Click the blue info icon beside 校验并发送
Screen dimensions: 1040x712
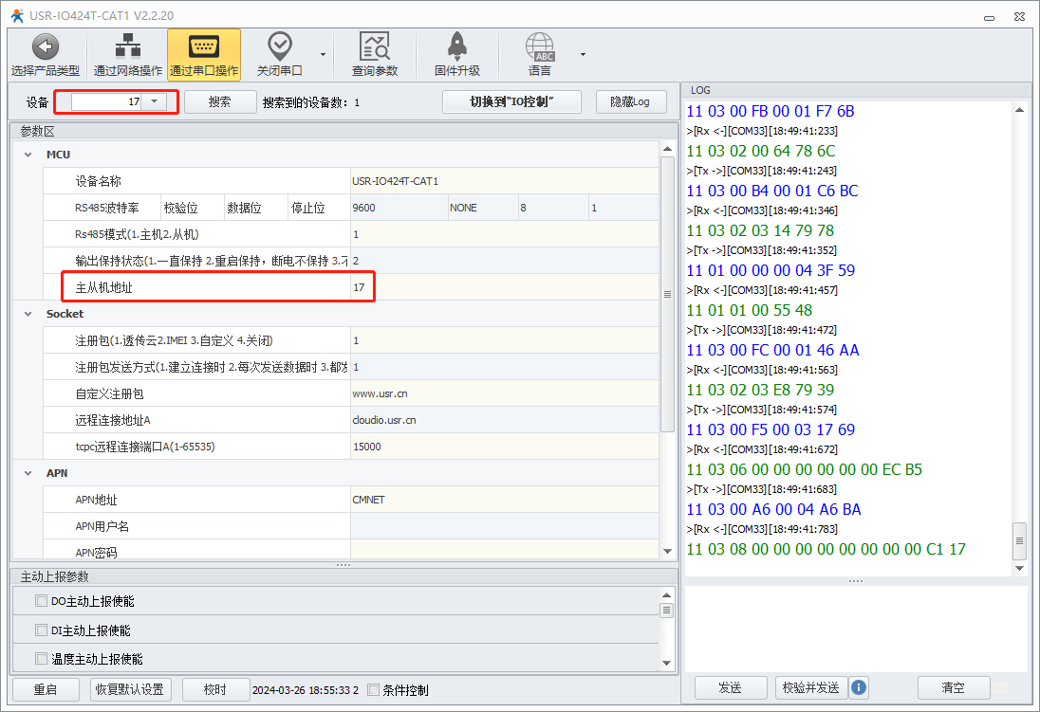[x=859, y=687]
